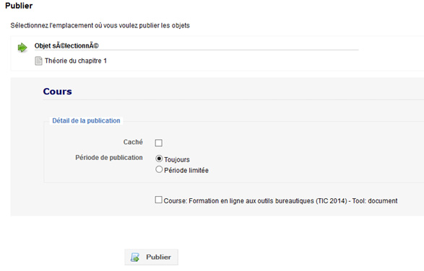
Task: Click the Sélectionnez l'emplacement instruction text
Action: [100, 26]
